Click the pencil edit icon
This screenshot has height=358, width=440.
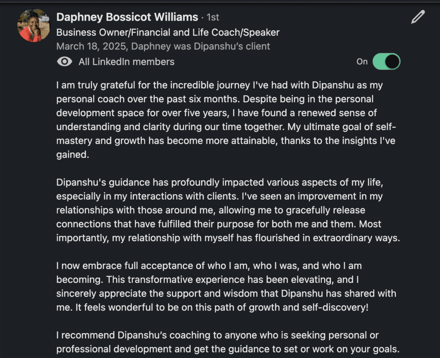418,17
